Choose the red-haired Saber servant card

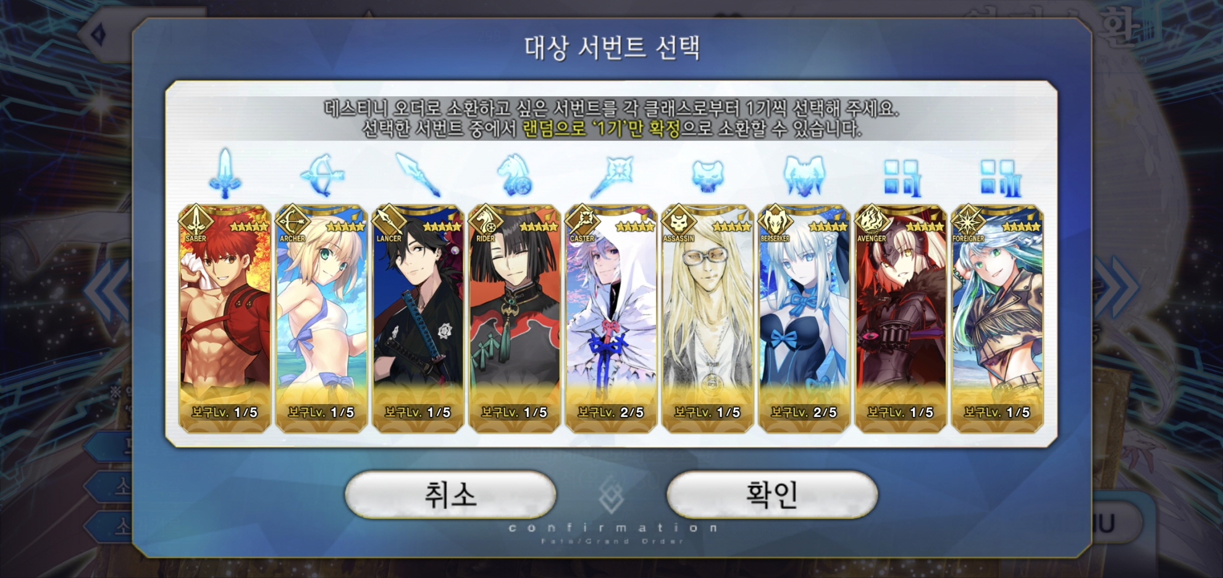[x=225, y=318]
